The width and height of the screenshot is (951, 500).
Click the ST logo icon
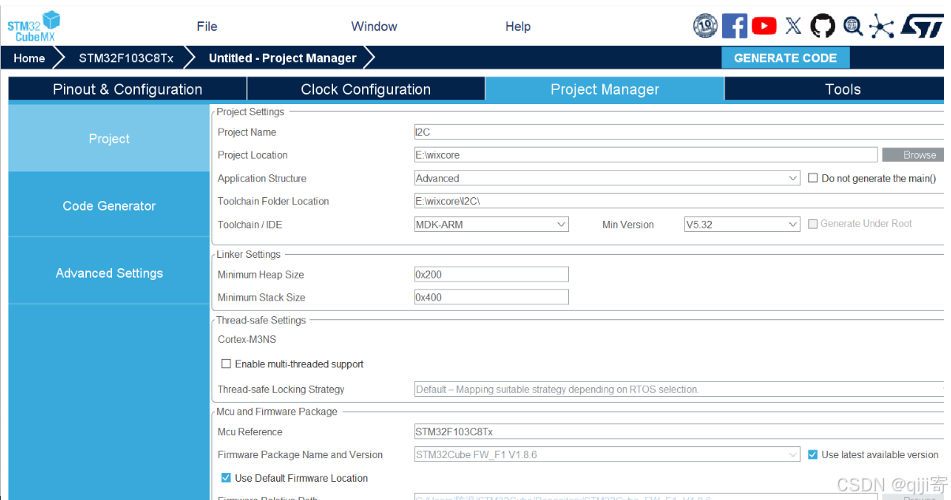point(922,26)
